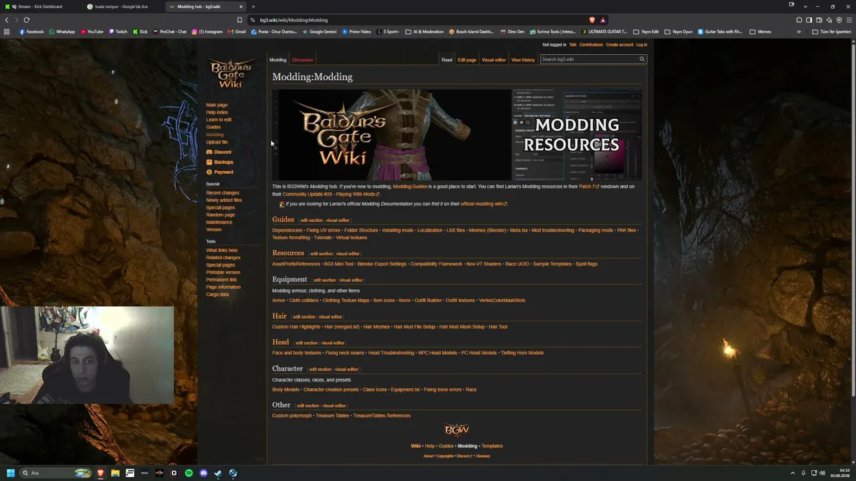Reload the page with the refresh icon
The width and height of the screenshot is (856, 481).
[27, 20]
